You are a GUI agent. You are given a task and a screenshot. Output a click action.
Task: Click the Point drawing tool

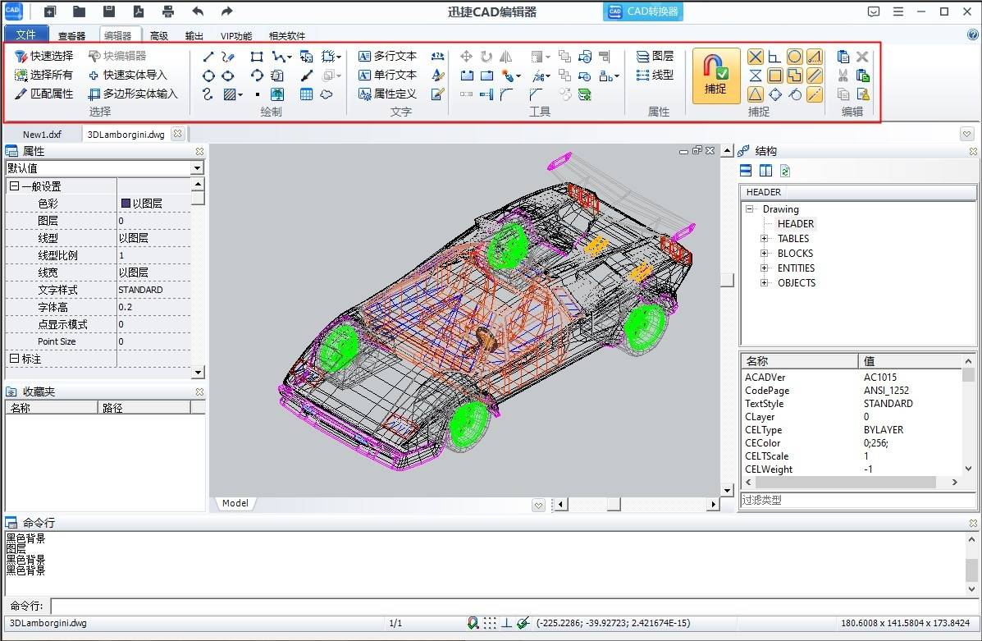click(258, 94)
